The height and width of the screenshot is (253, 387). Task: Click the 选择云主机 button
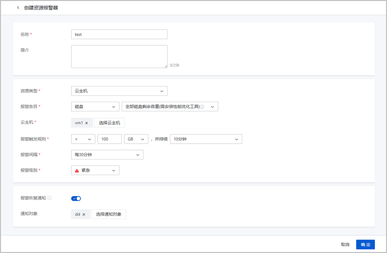coord(109,123)
